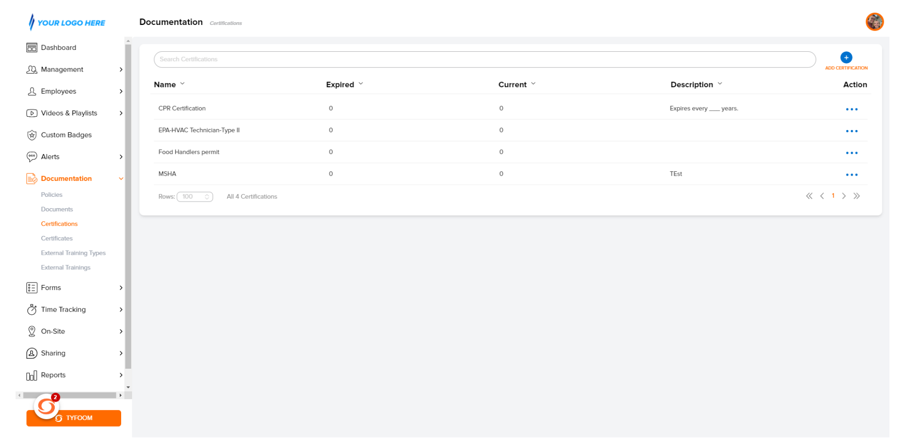Screen dimensions: 905x445
Task: Sort by the Expired column arrow
Action: 361,84
